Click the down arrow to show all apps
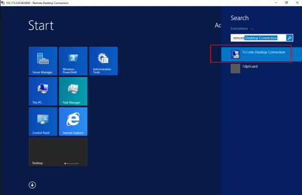Screen dimensions: 302x195 click(32, 185)
